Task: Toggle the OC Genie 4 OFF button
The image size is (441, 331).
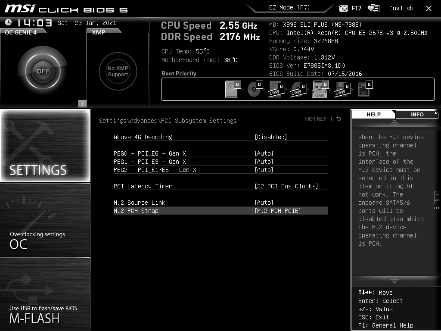Action: (43, 71)
